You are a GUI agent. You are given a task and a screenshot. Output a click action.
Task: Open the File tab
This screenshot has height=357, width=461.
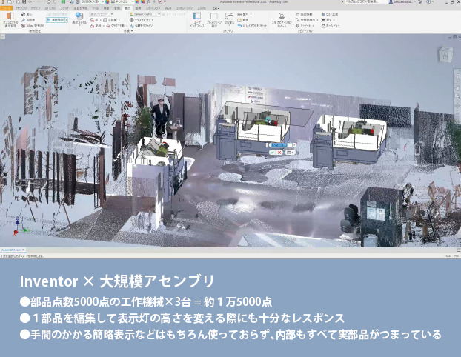tap(6, 8)
